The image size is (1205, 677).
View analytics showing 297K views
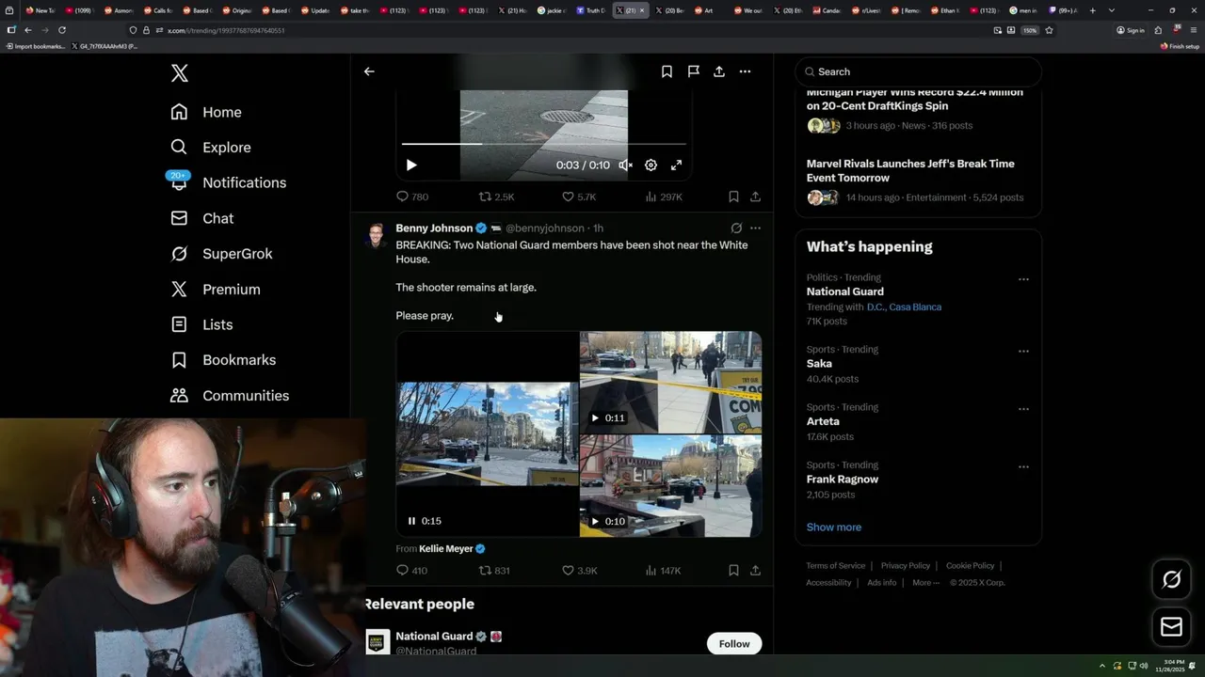(664, 197)
